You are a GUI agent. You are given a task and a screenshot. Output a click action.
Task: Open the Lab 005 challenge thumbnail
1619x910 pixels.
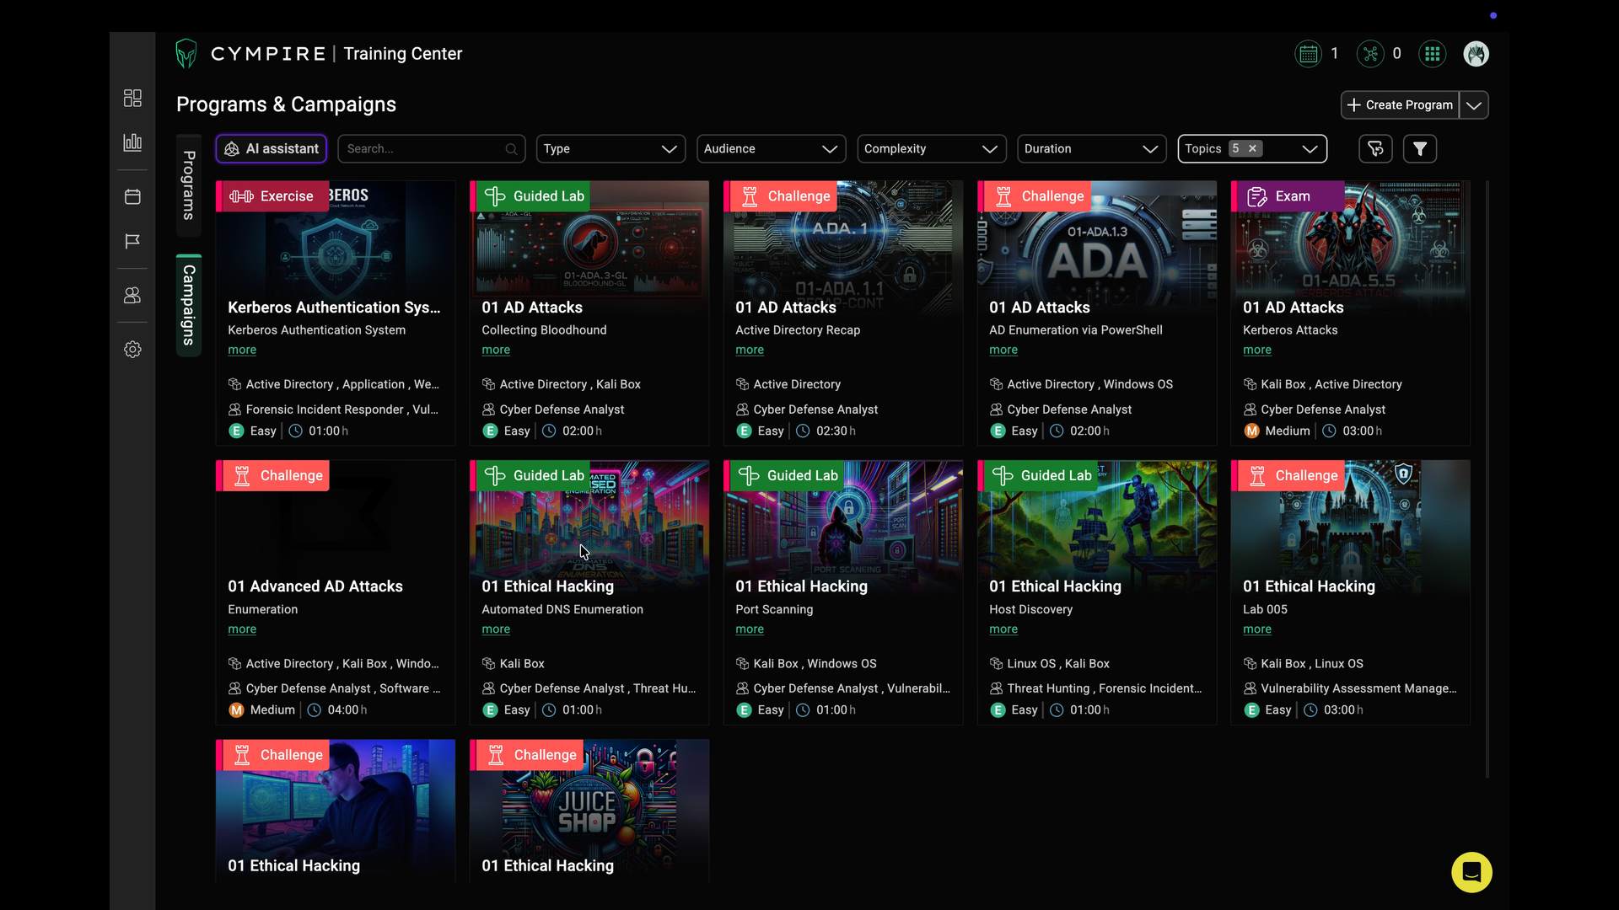click(1351, 517)
